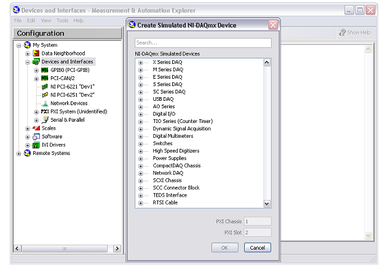Select SC Series DAQ
The width and height of the screenshot is (380, 265).
click(169, 92)
